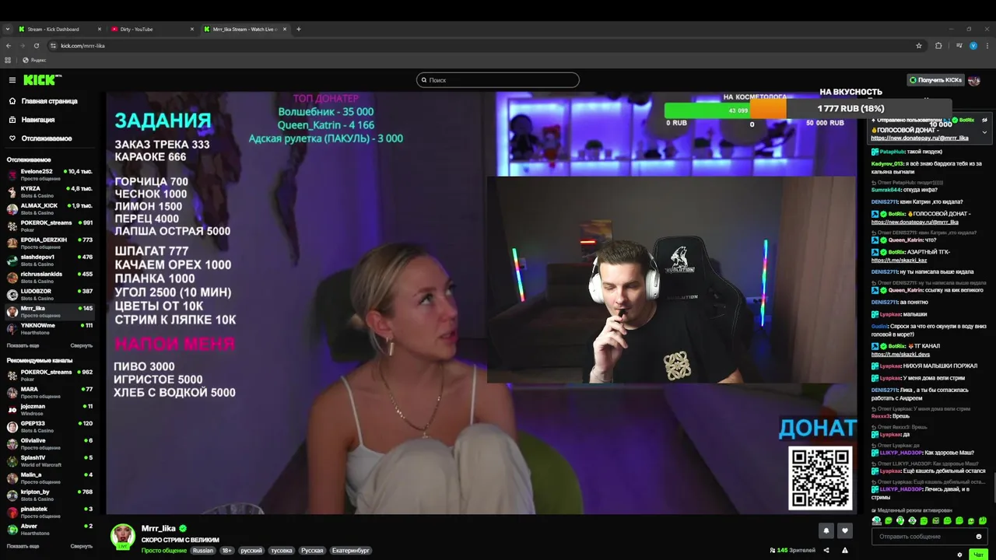The width and height of the screenshot is (996, 560).
Task: Click the Получить KICKs button
Action: coord(936,80)
